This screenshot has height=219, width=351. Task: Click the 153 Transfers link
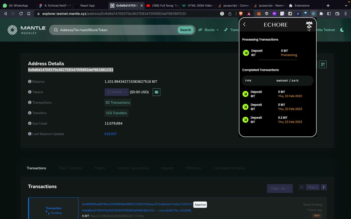point(116,113)
